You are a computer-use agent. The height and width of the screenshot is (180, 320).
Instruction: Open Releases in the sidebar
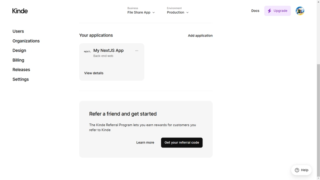click(21, 69)
